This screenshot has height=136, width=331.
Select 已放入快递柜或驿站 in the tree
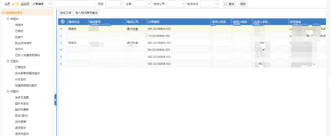[27, 55]
